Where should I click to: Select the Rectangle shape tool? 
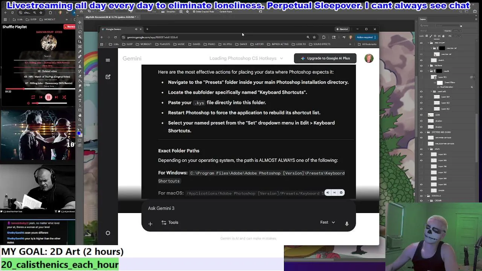click(x=80, y=110)
